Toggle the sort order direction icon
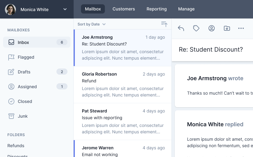This screenshot has width=253, height=157. click(x=164, y=24)
